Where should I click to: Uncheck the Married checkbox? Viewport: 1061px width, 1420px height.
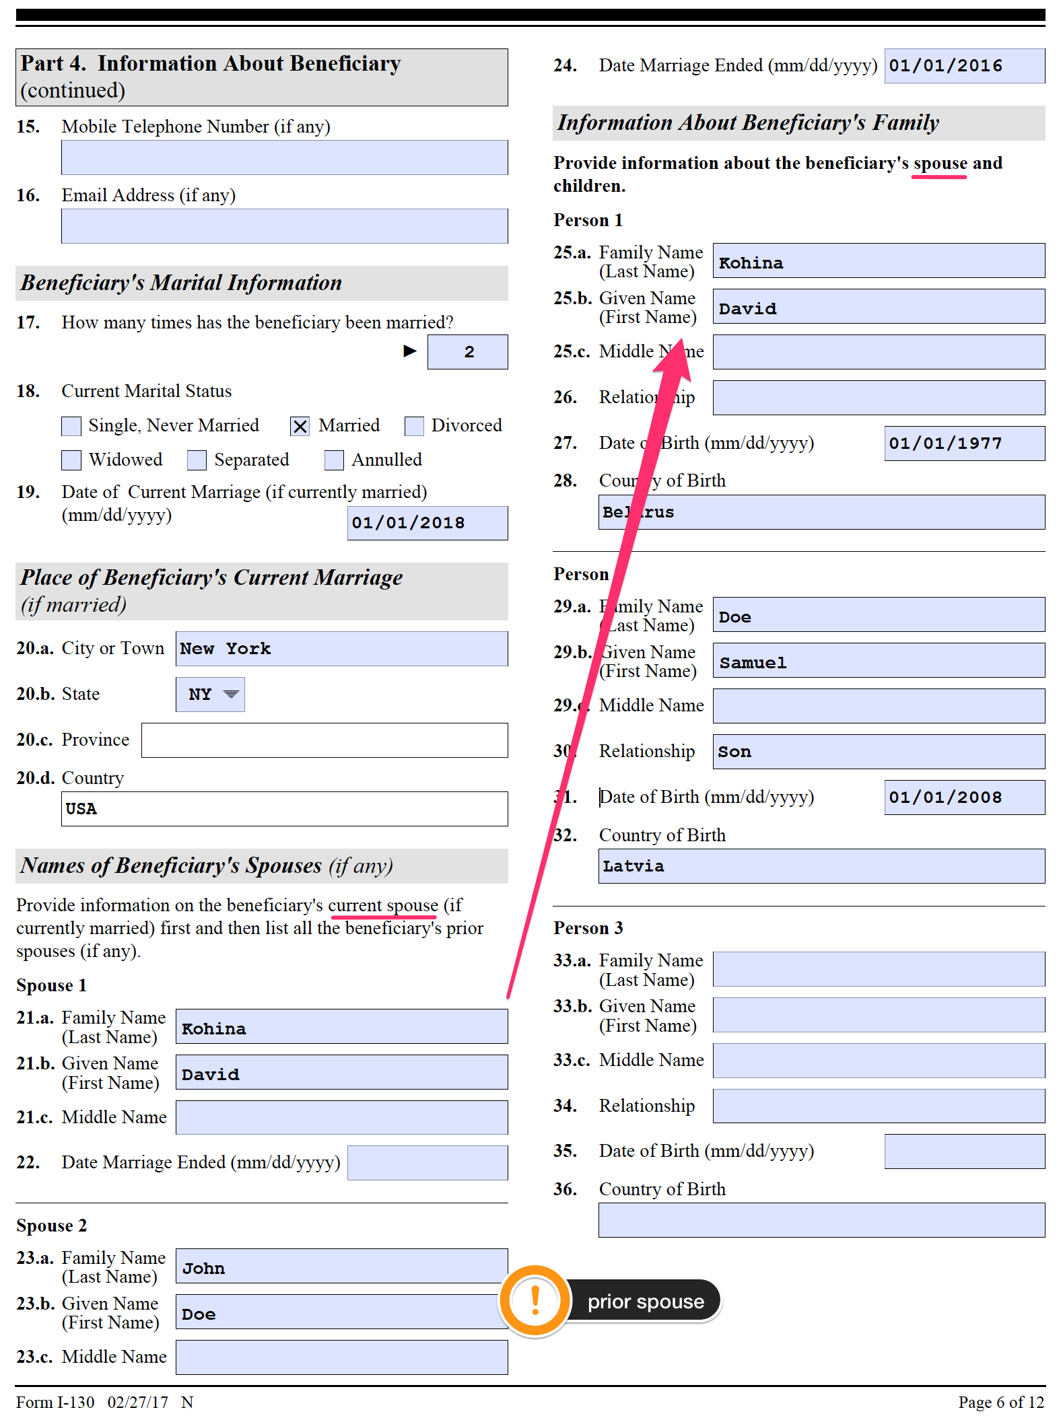(x=300, y=426)
